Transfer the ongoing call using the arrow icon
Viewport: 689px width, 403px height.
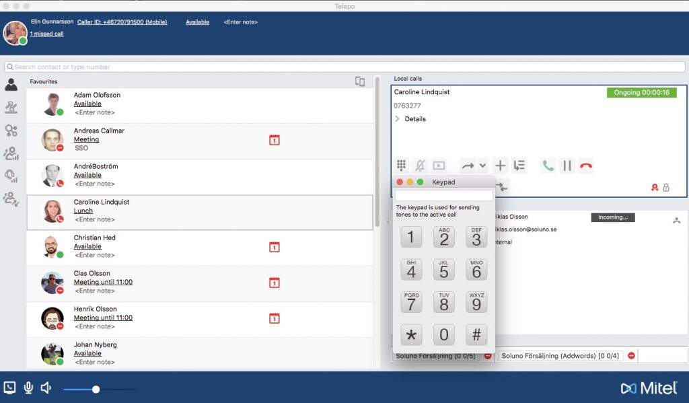click(x=468, y=166)
